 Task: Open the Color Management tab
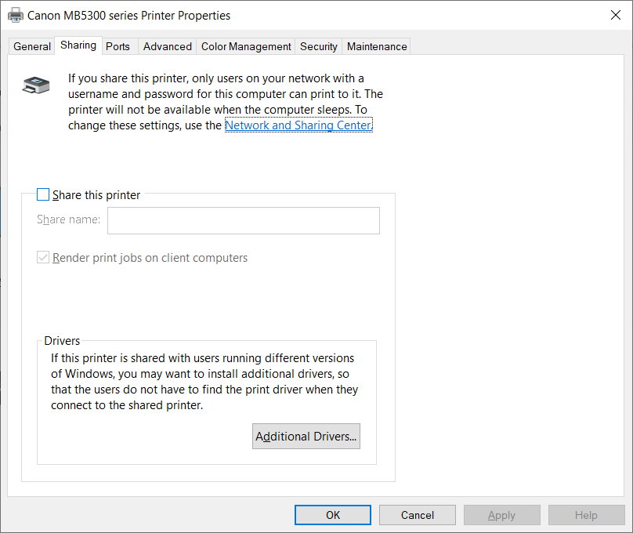coord(246,46)
